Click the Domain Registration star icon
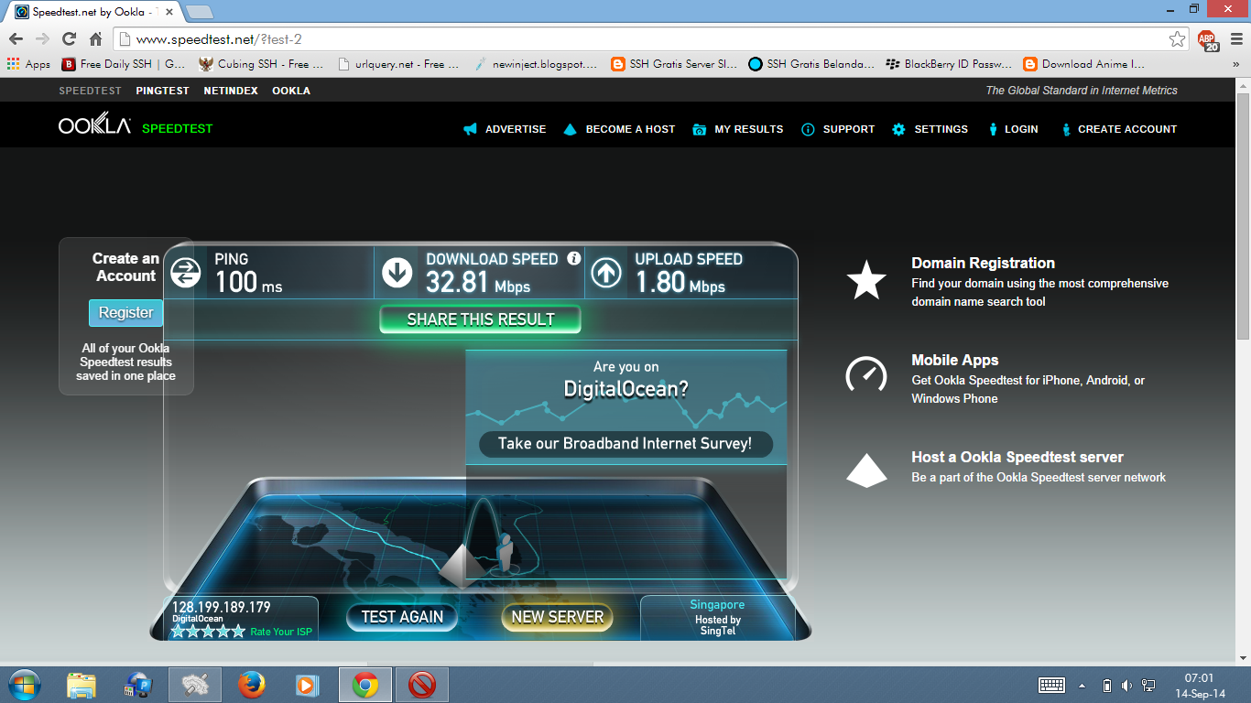Image resolution: width=1251 pixels, height=703 pixels. 865,280
